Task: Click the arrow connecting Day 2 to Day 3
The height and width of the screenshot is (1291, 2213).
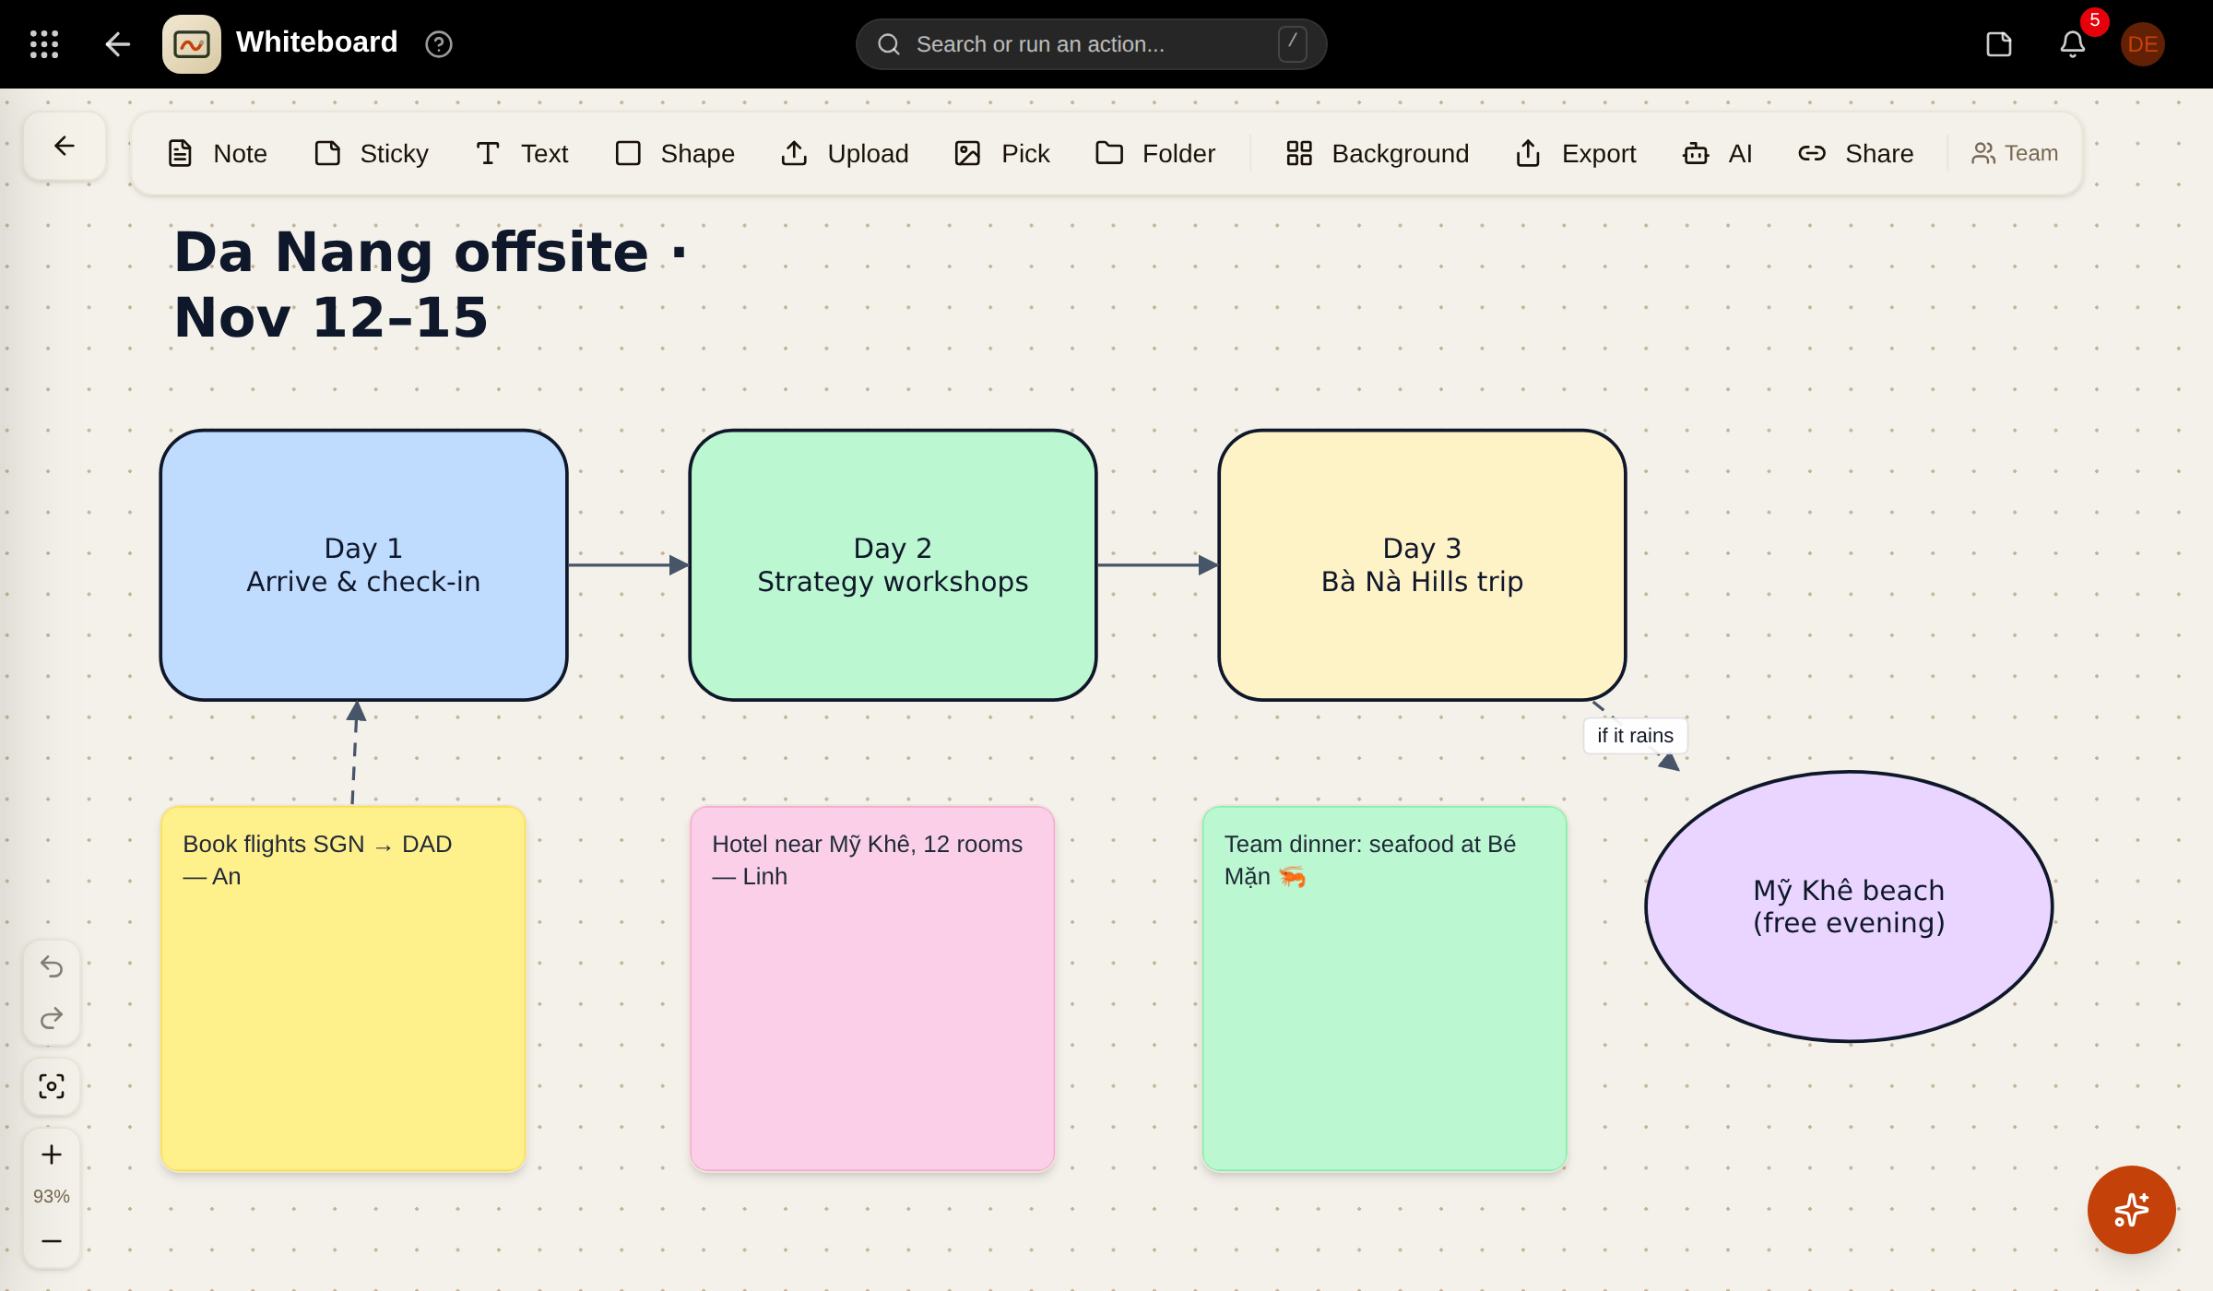Action: pyautogui.click(x=1158, y=565)
